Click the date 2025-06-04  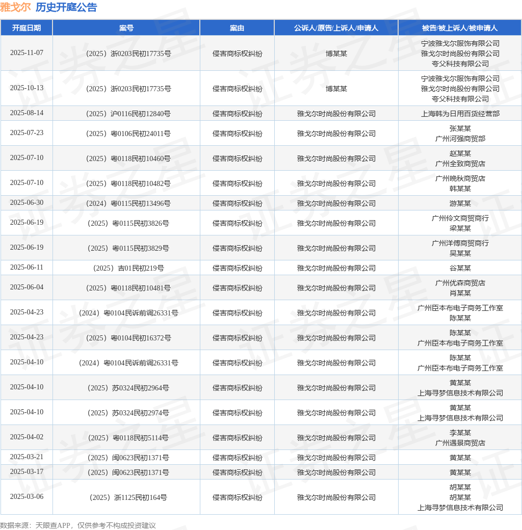pyautogui.click(x=27, y=287)
